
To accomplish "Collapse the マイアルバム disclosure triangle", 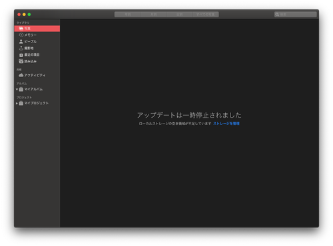I will click(x=17, y=89).
